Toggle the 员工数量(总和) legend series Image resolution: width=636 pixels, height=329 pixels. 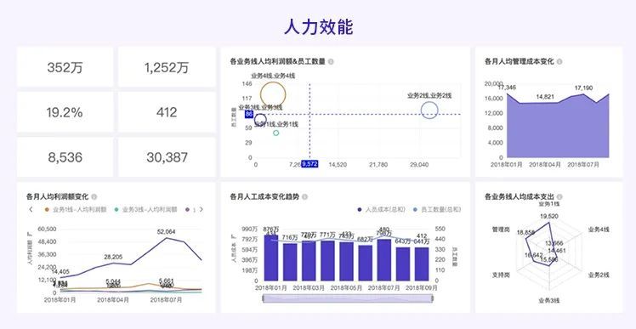[x=437, y=210]
